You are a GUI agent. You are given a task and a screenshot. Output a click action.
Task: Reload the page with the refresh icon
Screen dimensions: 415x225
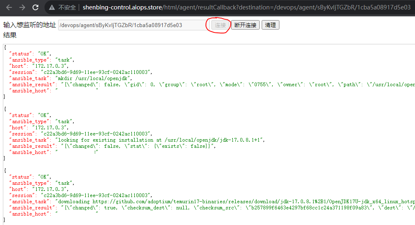tap(35, 7)
